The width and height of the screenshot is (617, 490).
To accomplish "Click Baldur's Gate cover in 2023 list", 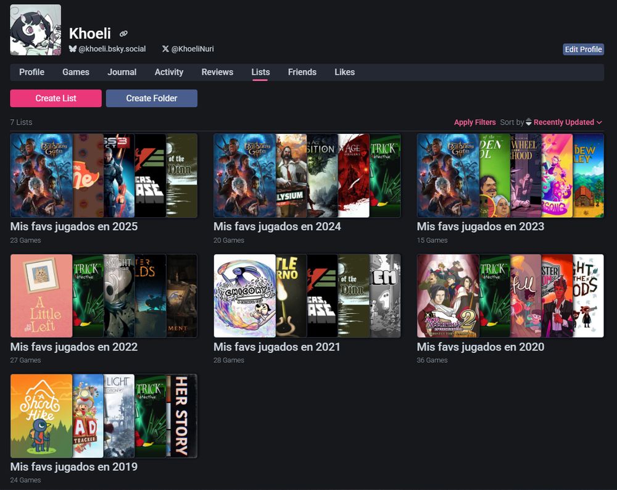I will [x=448, y=175].
